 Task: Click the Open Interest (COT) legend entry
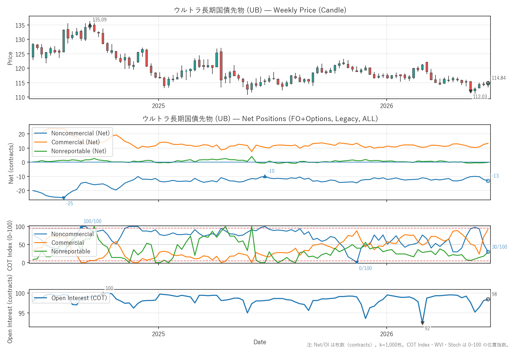pyautogui.click(x=71, y=298)
